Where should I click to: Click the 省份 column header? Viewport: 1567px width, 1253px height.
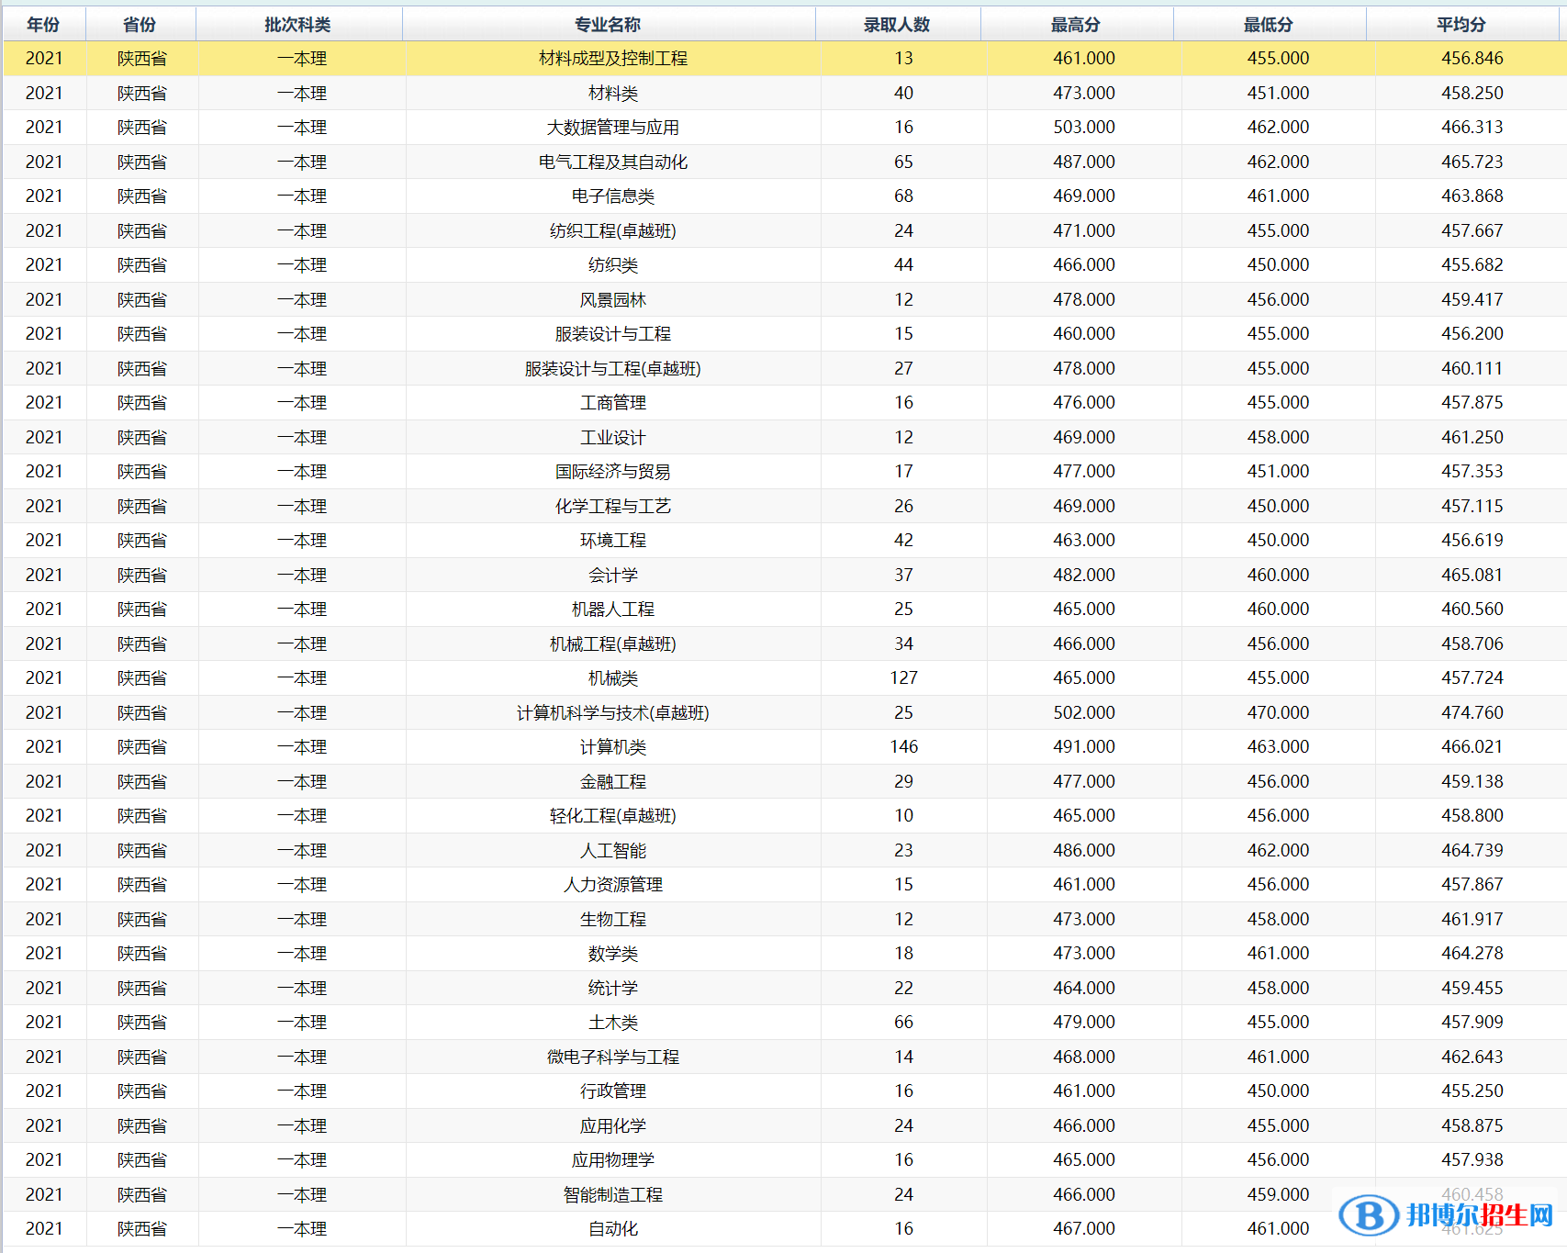[x=140, y=25]
